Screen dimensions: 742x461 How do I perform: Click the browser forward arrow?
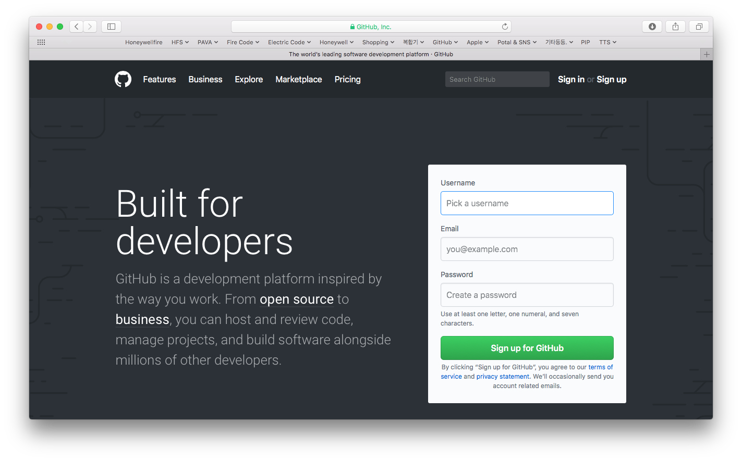(x=90, y=26)
